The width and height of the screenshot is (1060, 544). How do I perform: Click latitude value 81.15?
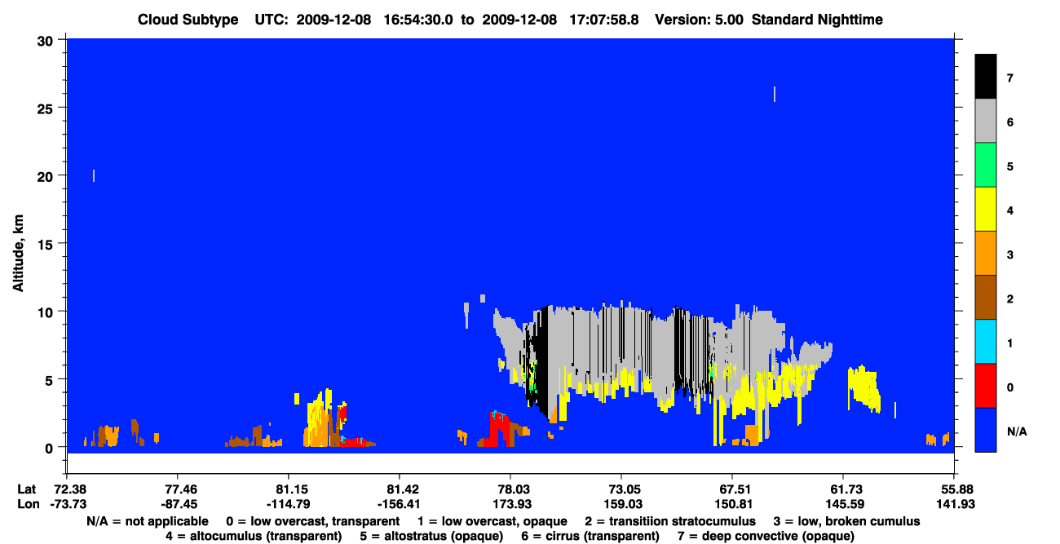tap(288, 489)
